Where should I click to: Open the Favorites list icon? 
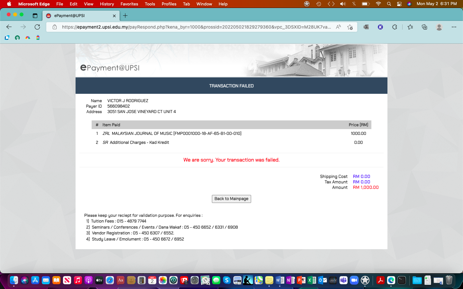click(x=410, y=27)
